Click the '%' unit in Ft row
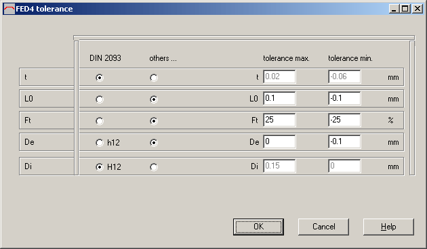Screen dimensions: 427x249 (x=391, y=120)
